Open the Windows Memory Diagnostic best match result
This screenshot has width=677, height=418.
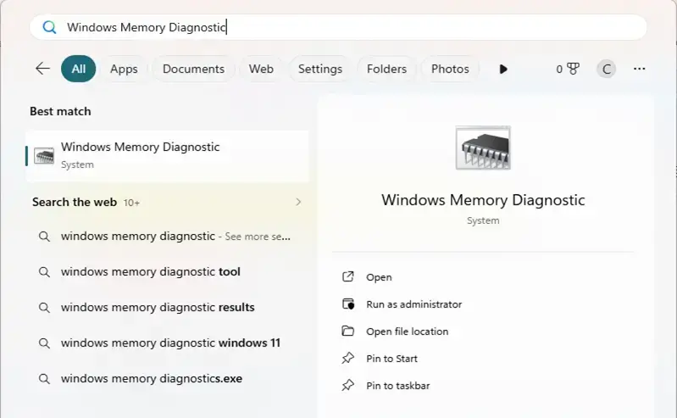167,156
